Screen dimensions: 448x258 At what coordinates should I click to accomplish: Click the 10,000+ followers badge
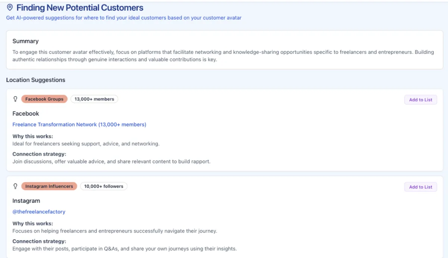pos(103,186)
